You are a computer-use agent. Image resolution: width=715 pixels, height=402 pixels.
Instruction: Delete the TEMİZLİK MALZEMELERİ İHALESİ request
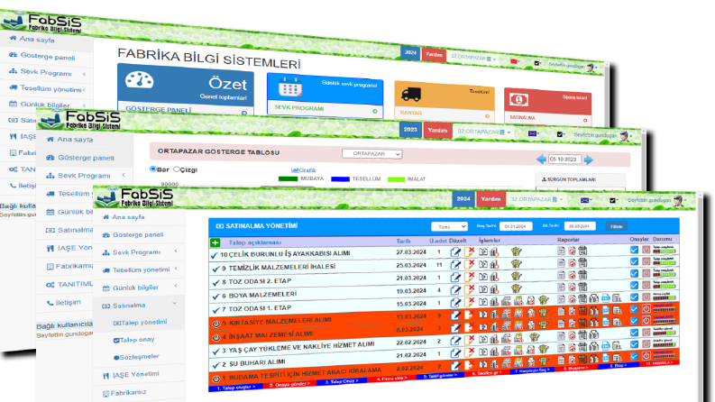tap(469, 264)
